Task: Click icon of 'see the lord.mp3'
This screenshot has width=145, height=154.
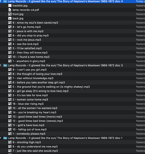Action: coord(10,44)
